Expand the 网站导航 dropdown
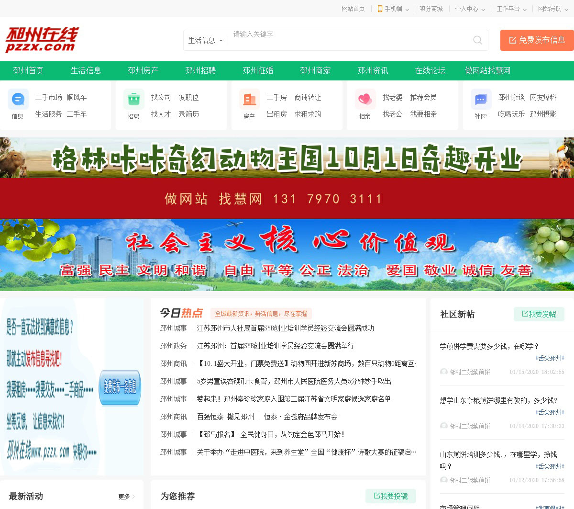574x509 pixels. [x=552, y=9]
